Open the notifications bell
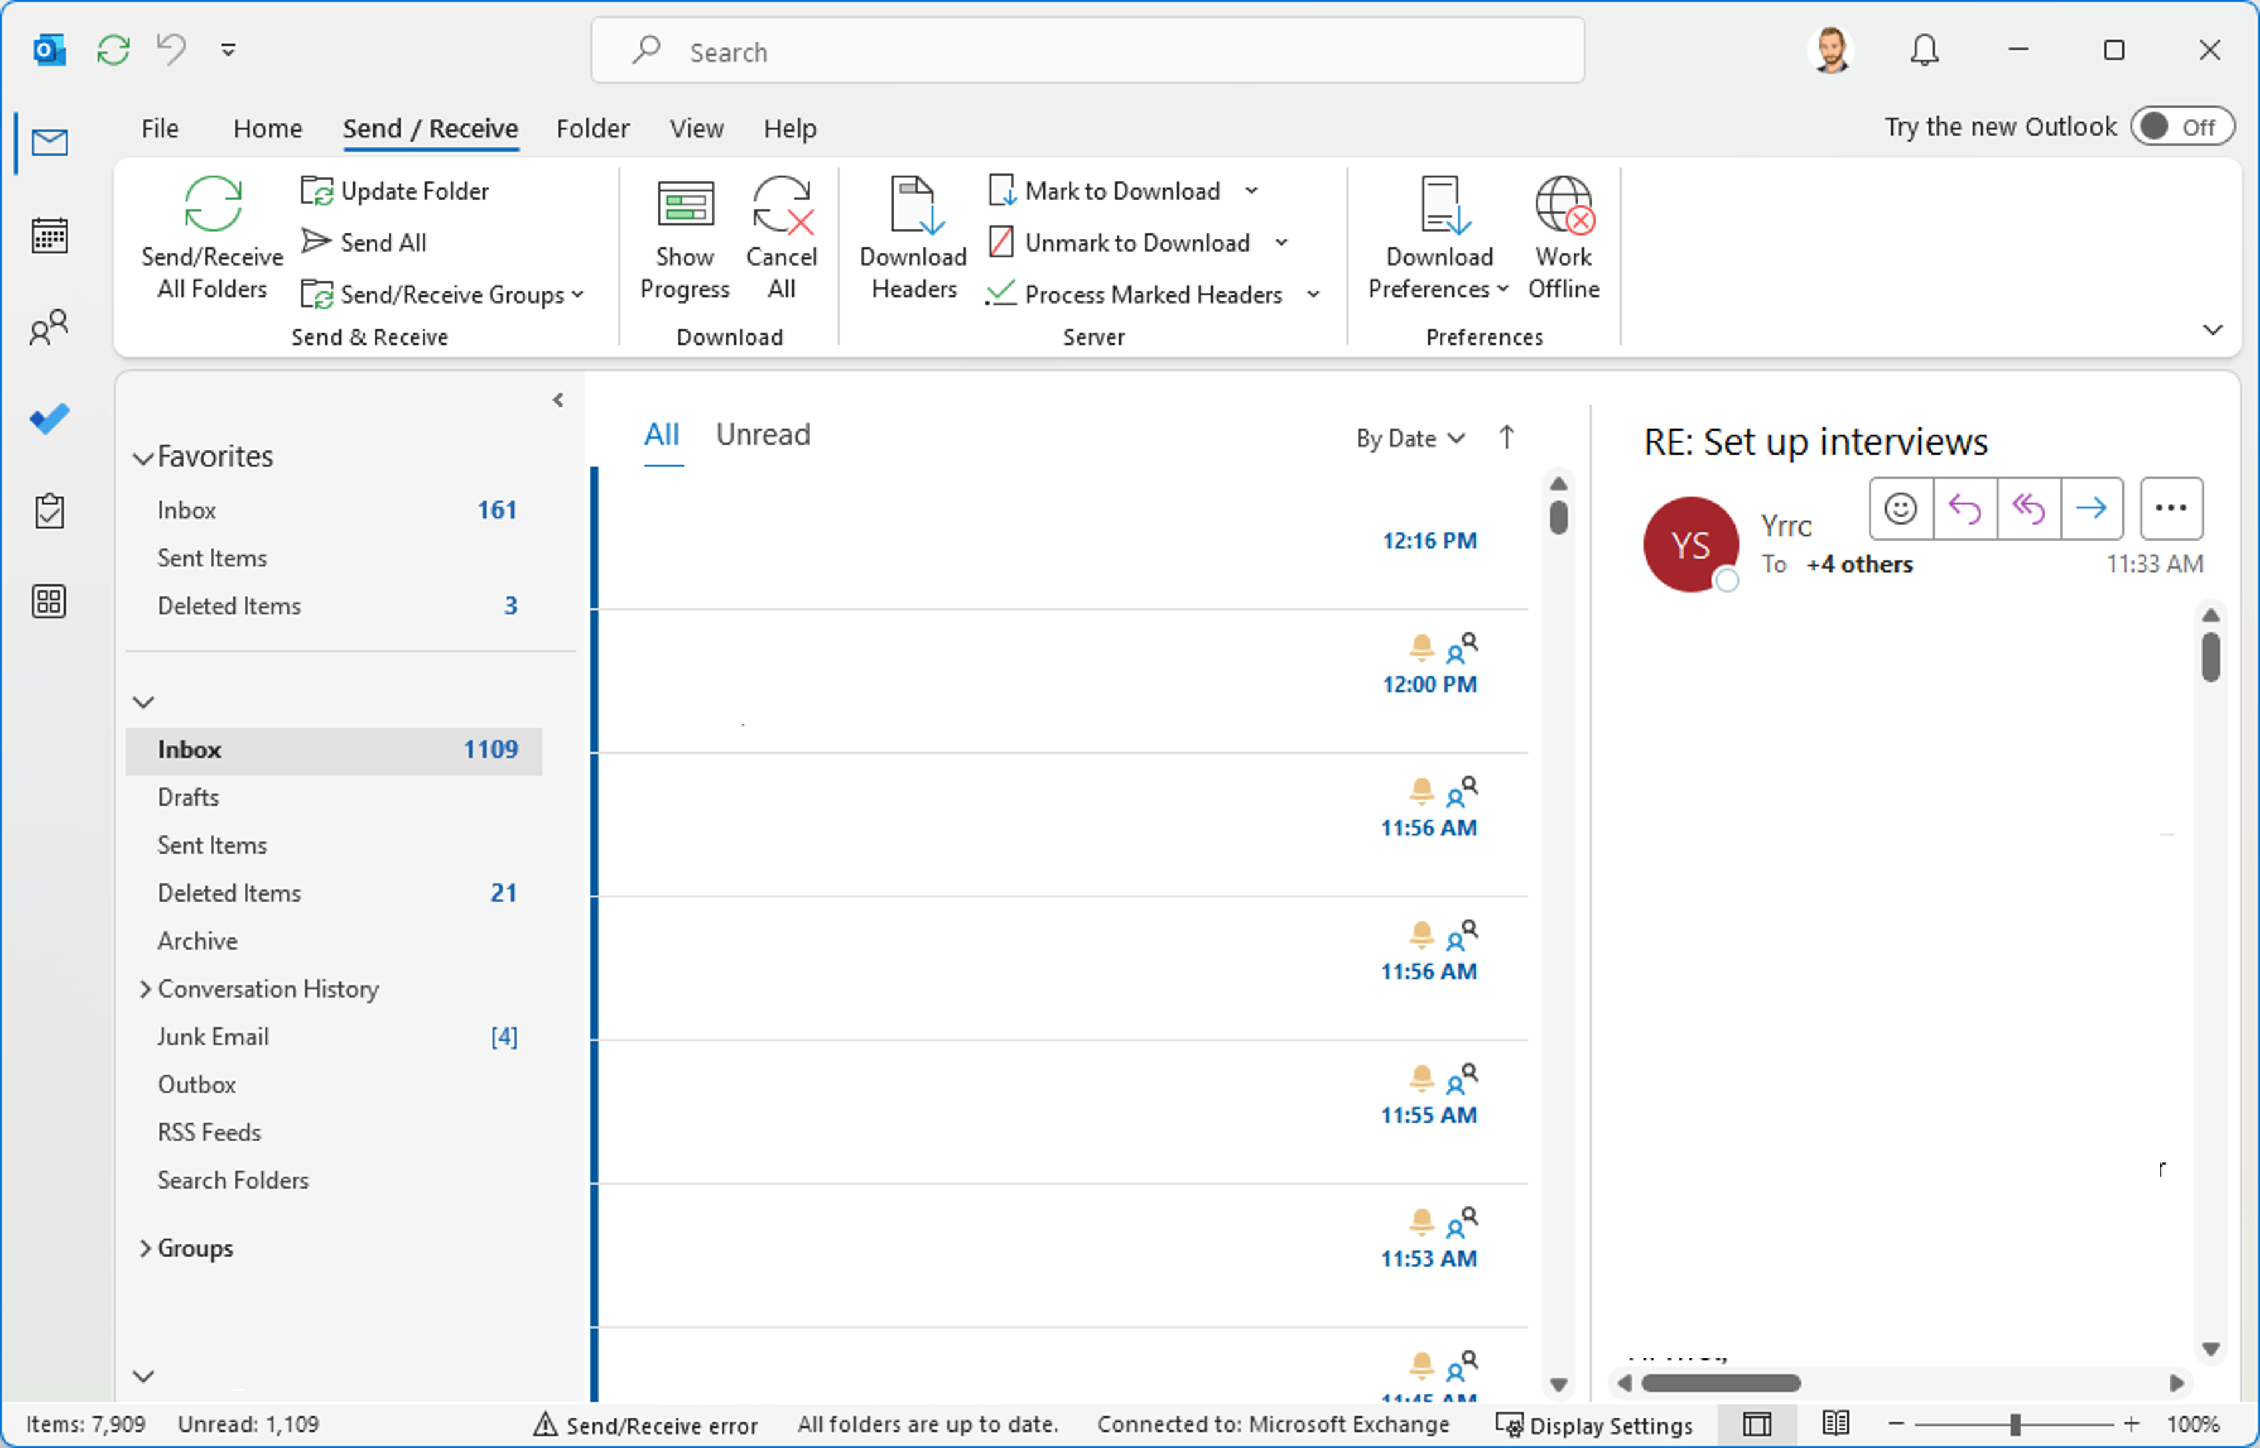This screenshot has width=2260, height=1448. (1924, 50)
